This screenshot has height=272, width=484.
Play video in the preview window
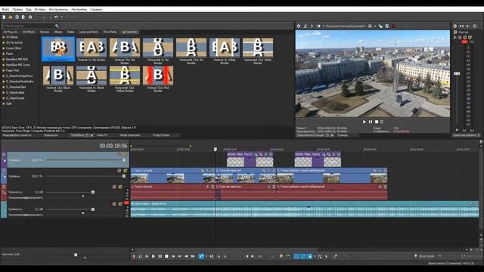pyautogui.click(x=365, y=122)
